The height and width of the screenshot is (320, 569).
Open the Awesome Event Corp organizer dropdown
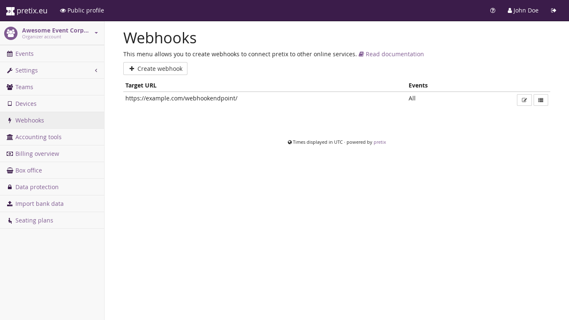tap(96, 33)
